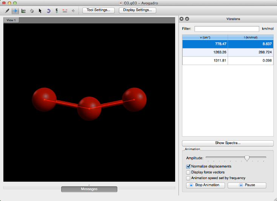Choose the Bond Centric Manipulate tool
Image resolution: width=277 pixels, height=201 pixels.
tap(23, 11)
